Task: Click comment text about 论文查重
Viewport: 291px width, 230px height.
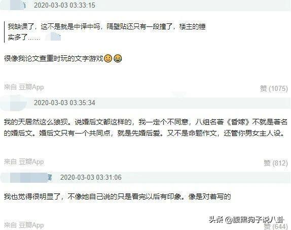Action: [54, 58]
